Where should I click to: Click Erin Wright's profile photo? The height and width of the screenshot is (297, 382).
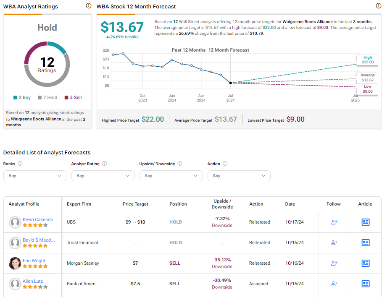pyautogui.click(x=15, y=263)
